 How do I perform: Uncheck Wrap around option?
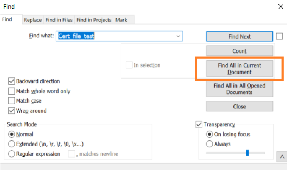(x=12, y=111)
